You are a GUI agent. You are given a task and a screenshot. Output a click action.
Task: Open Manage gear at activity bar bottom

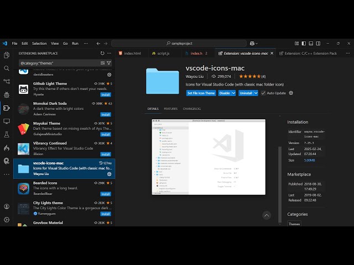tap(7, 219)
